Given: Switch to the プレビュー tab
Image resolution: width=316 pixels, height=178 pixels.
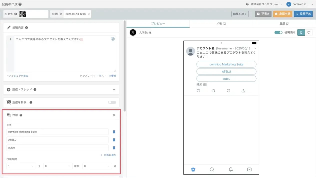Looking at the screenshot, I should pyautogui.click(x=158, y=23).
